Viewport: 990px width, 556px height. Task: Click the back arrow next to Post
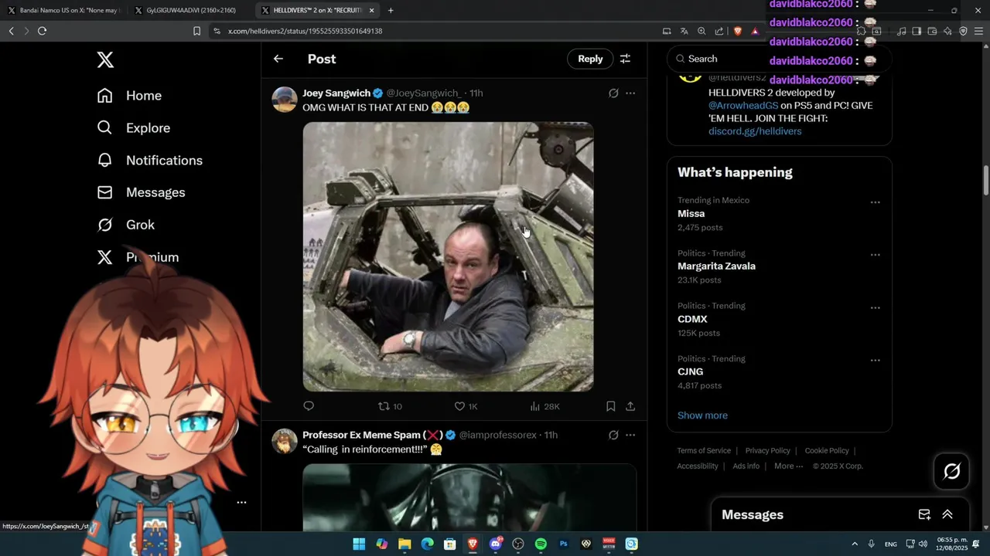pos(278,59)
